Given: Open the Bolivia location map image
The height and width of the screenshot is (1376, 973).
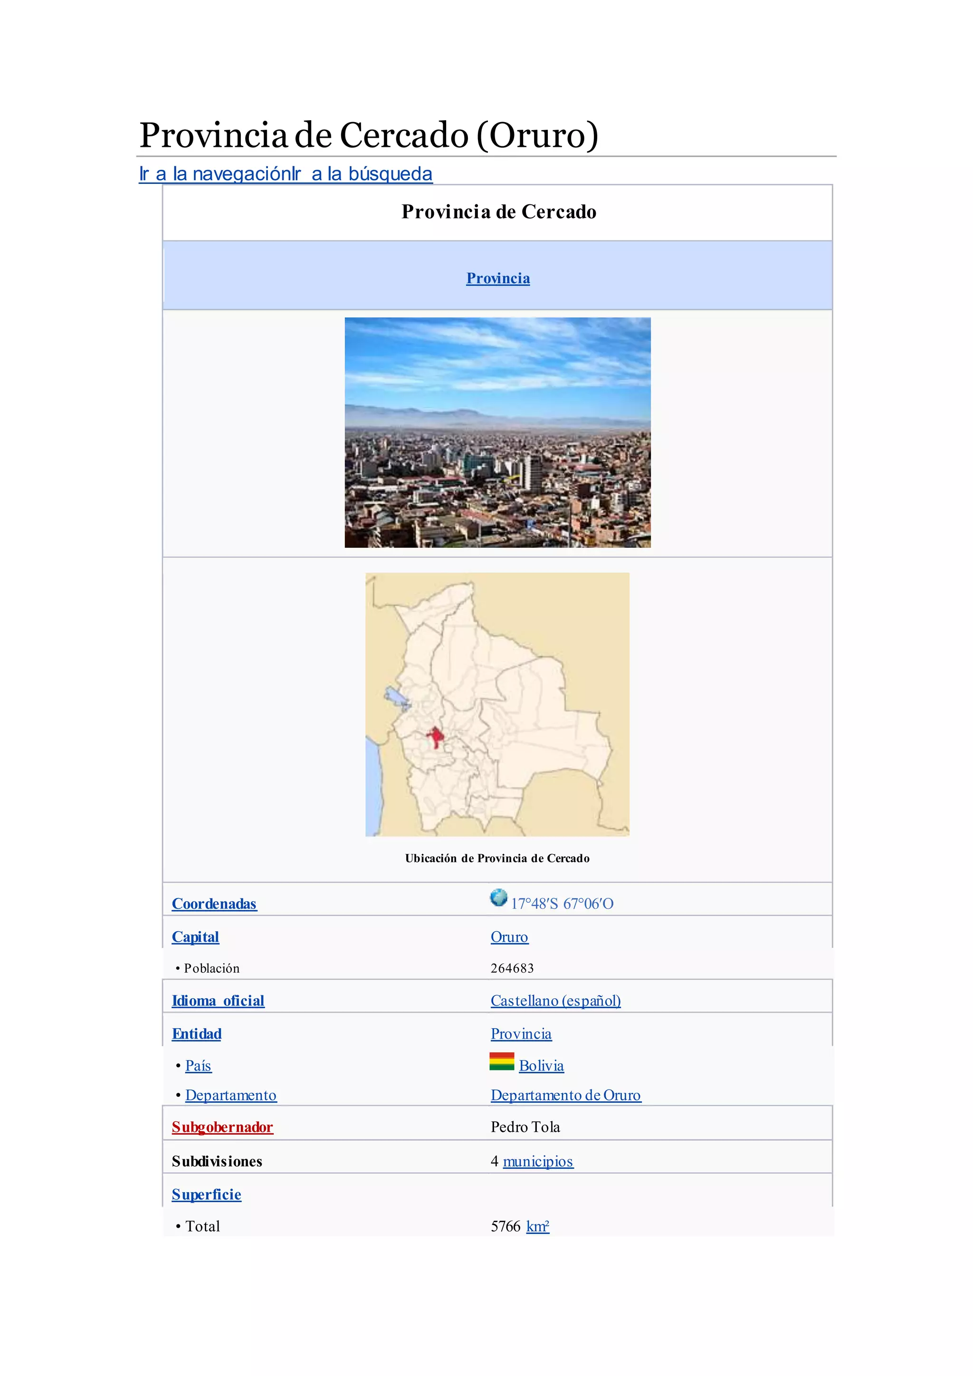Looking at the screenshot, I should point(497,704).
